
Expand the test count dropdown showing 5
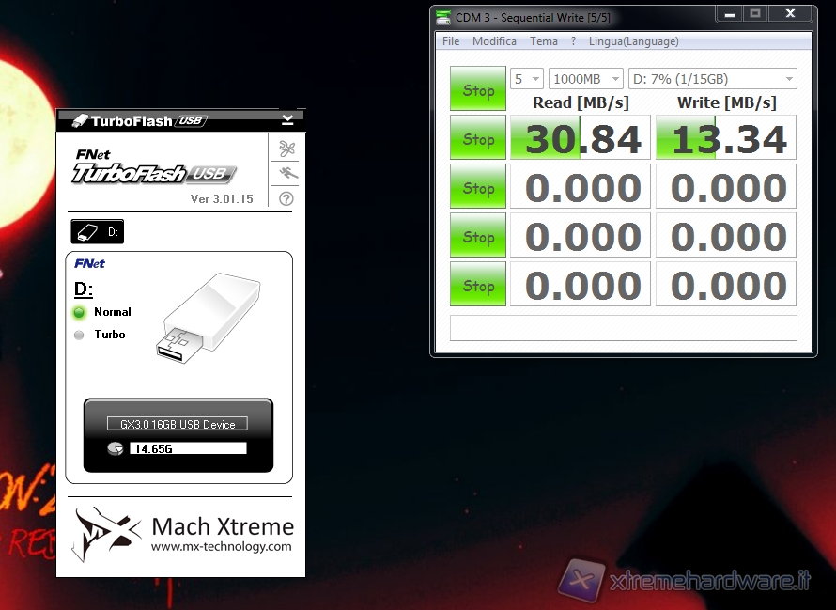[x=526, y=79]
